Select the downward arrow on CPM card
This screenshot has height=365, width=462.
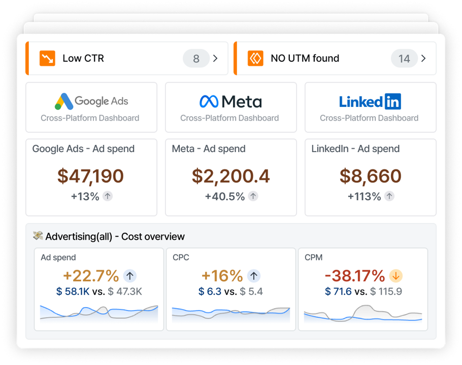click(x=395, y=276)
